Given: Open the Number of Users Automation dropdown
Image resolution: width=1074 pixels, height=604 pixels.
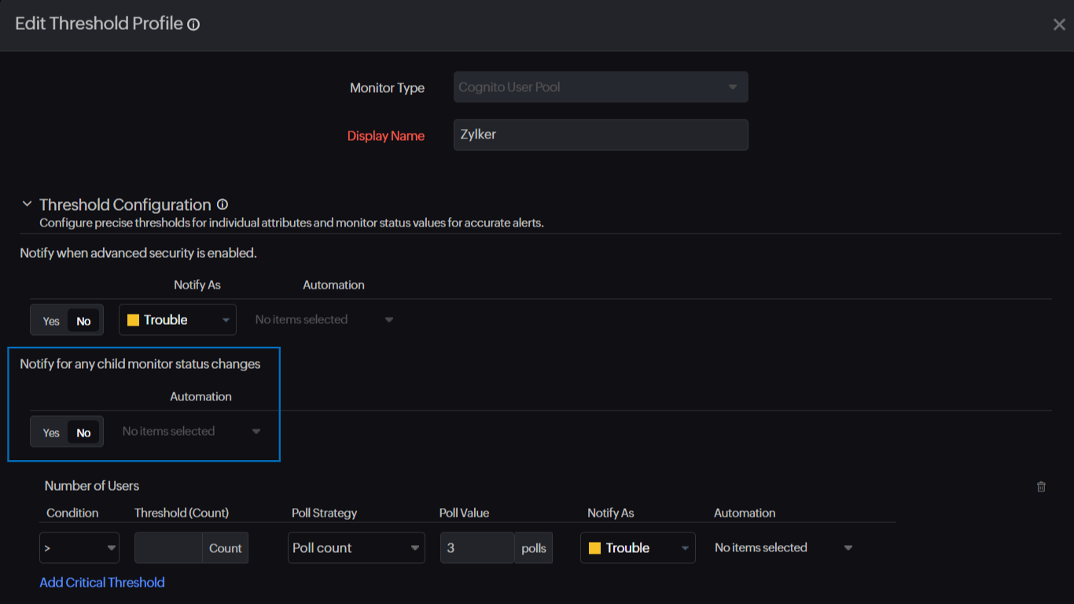Looking at the screenshot, I should [783, 548].
